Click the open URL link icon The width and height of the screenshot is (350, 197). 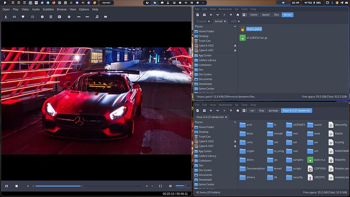(x=14, y=17)
